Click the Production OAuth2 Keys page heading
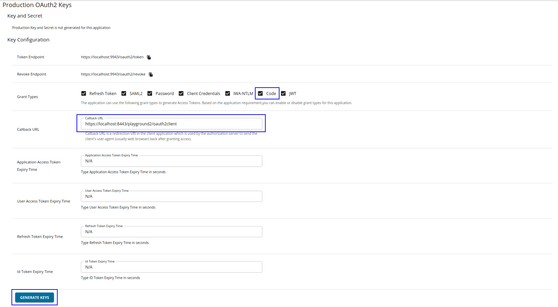The height and width of the screenshot is (307, 558). click(37, 5)
